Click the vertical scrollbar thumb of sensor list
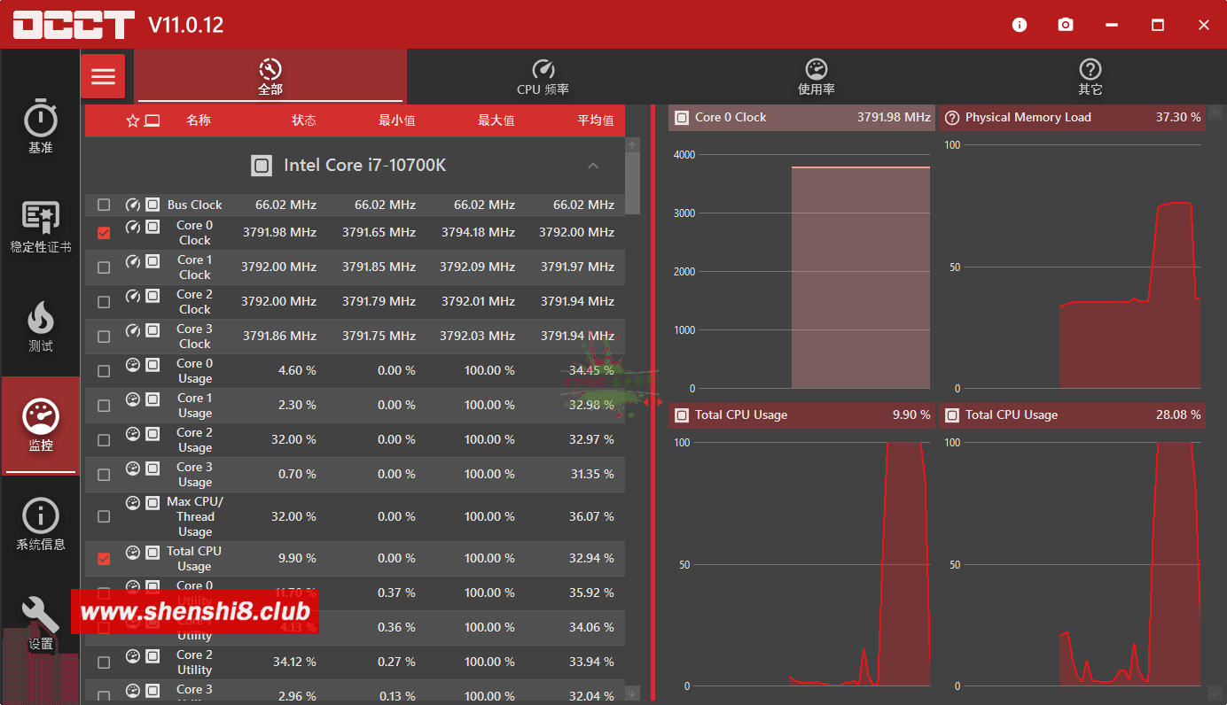 click(632, 182)
